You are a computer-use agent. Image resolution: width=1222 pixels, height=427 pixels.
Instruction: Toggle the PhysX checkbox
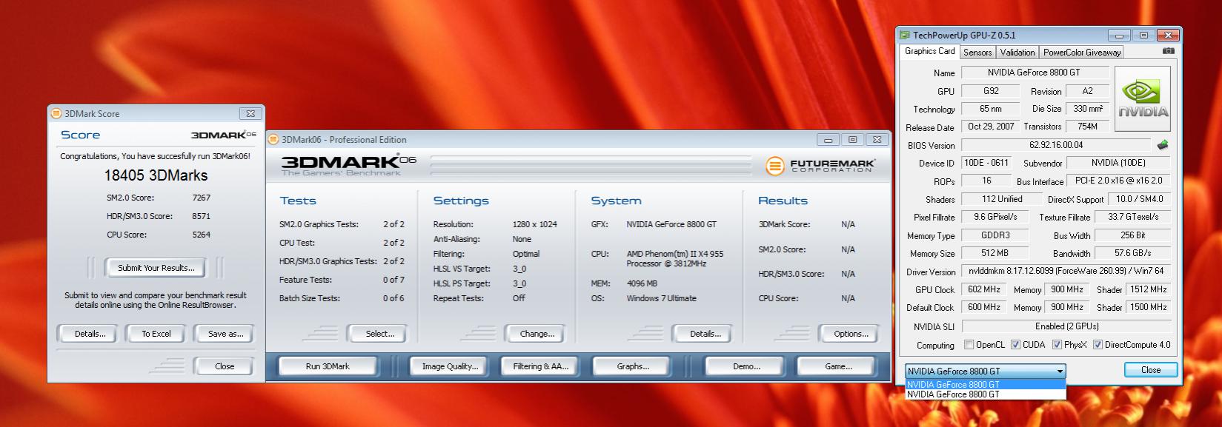click(x=1057, y=345)
